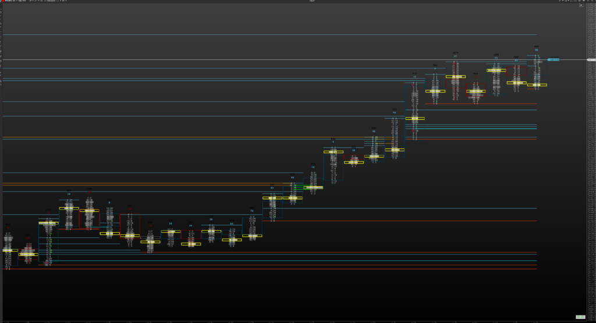This screenshot has width=596, height=323.
Task: Open the instrument selector in top-left toolbar
Action: pos(13,2)
